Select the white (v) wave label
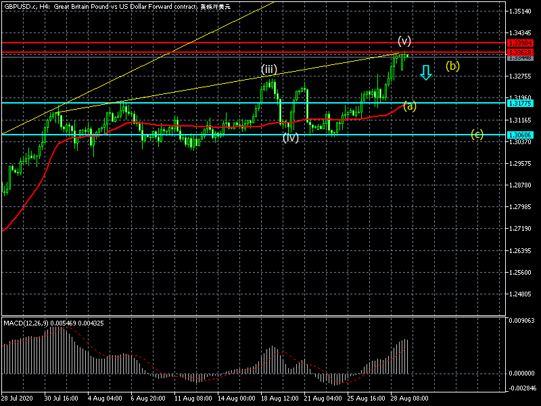This screenshot has height=406, width=541. [404, 40]
